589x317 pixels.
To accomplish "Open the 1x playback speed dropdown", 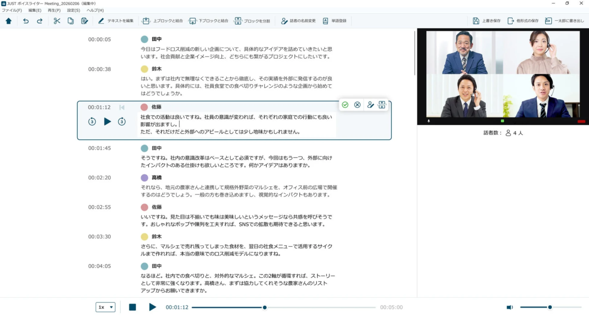I will click(105, 307).
